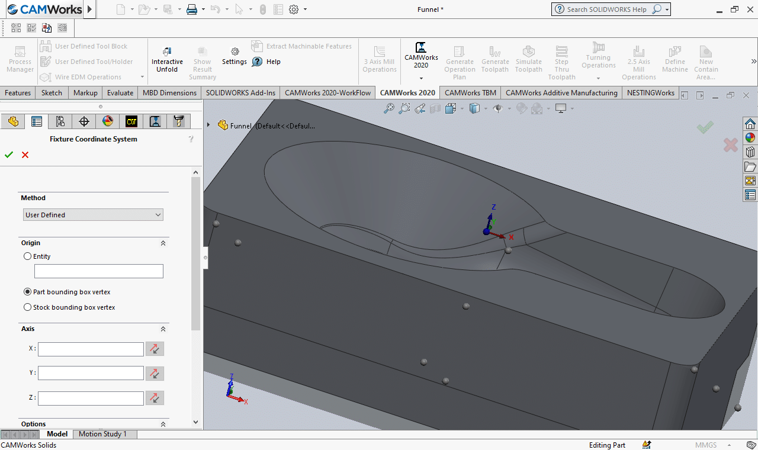Click the X axis input field
Viewport: 758px width, 450px height.
click(x=91, y=349)
